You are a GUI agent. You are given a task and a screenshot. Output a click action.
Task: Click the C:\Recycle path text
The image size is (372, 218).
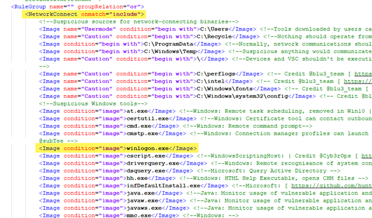214,36
